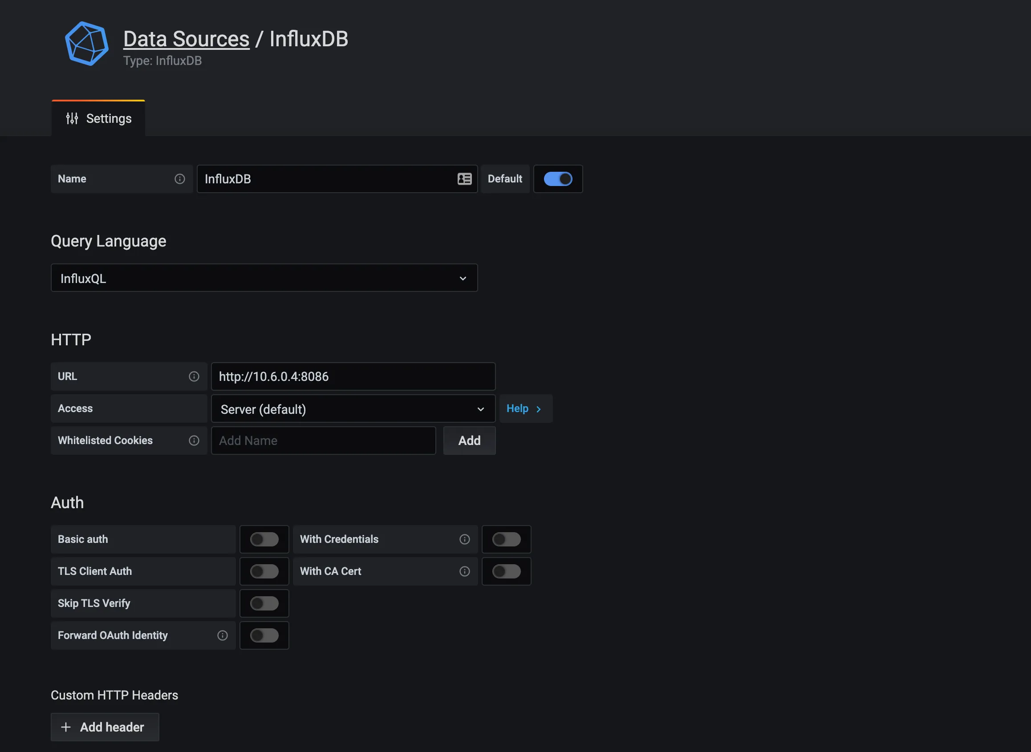This screenshot has height=752, width=1031.
Task: Enable Basic auth toggle
Action: 264,538
